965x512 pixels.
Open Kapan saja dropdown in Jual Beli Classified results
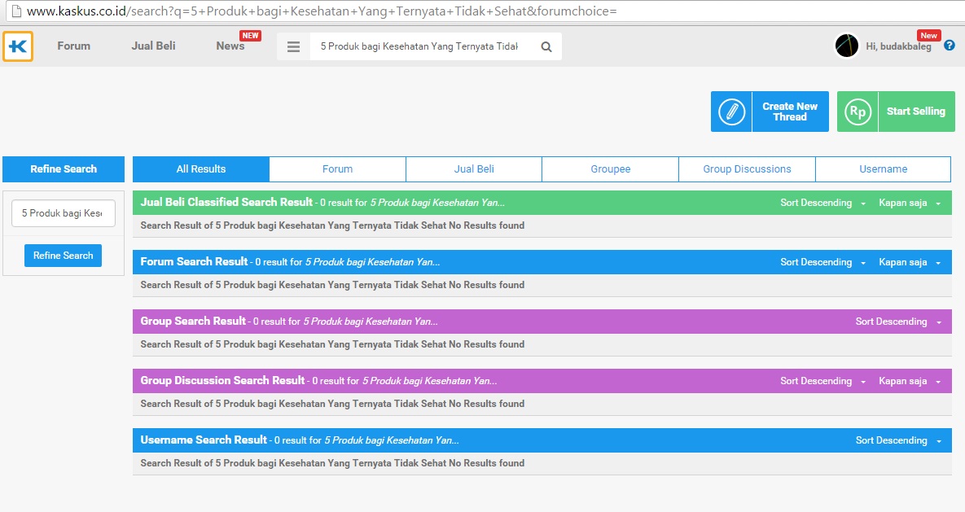910,203
